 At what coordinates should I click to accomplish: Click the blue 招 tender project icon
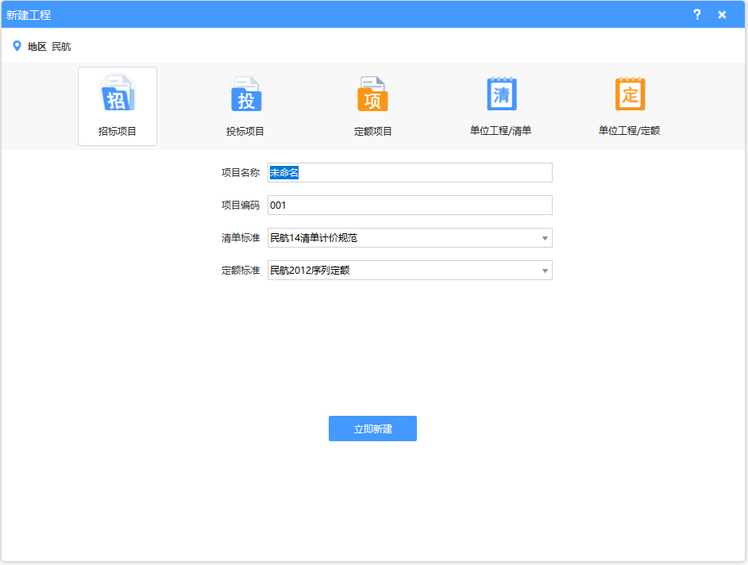pyautogui.click(x=117, y=94)
